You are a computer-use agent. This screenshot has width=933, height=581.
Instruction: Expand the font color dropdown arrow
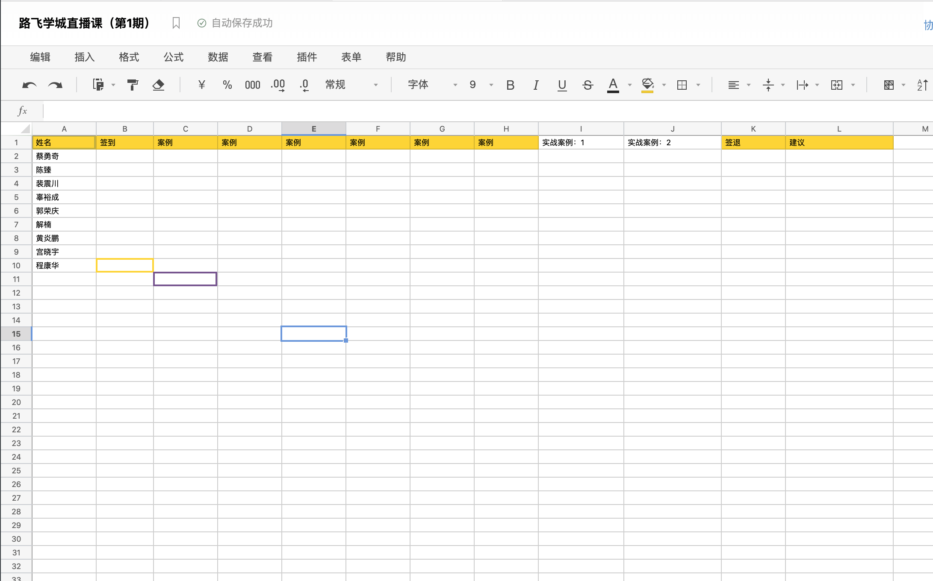629,85
